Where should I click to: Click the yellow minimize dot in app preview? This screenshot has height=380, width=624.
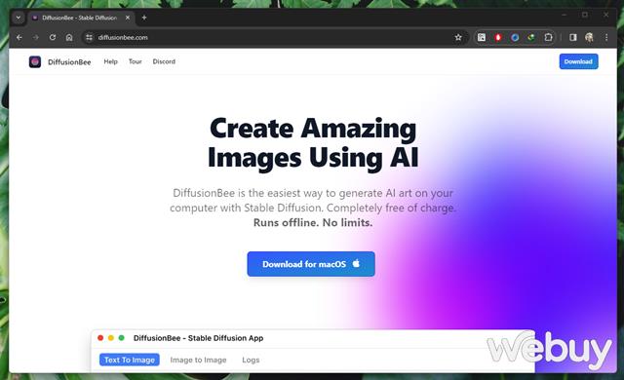coord(111,338)
